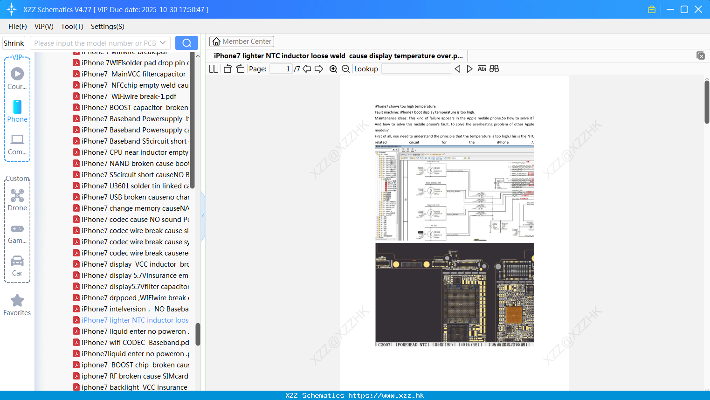Find previous lookup match triangle
Screen dimensions: 710x400
tap(457, 69)
